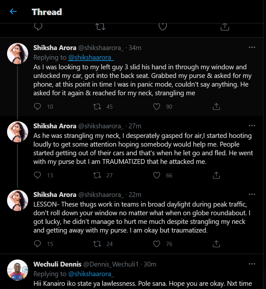Open more options on Wechuli Dennis's reply
Image resolution: width=266 pixels, height=289 pixels.
252,264
